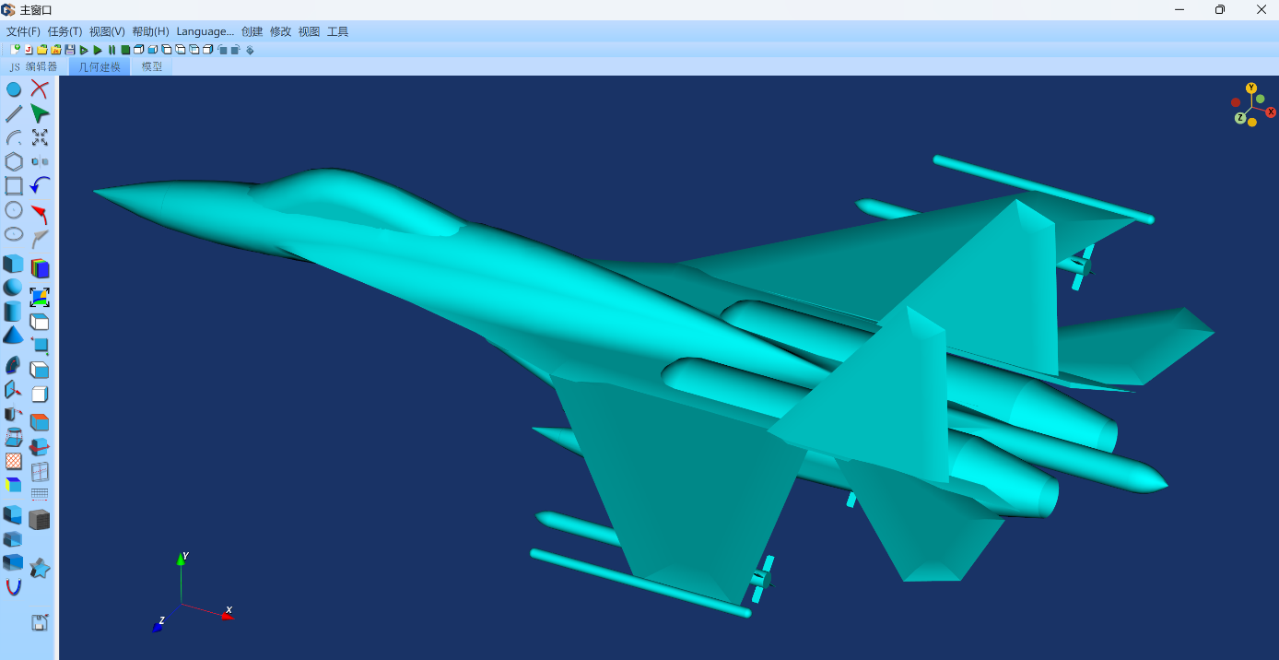Click the star-shaped tool icon

40,568
